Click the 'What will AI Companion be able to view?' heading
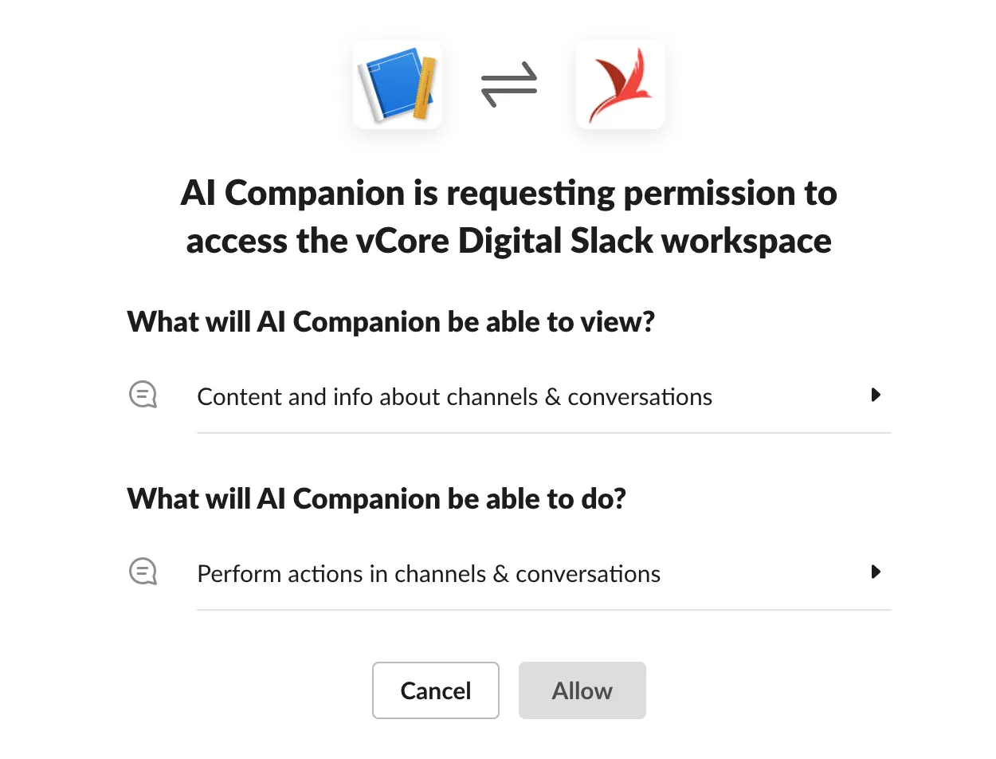The image size is (996, 759). (x=390, y=321)
